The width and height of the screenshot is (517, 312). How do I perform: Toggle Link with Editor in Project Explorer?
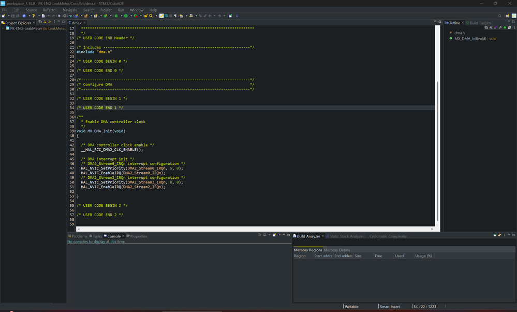(x=45, y=22)
